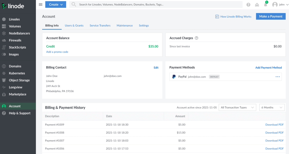
Task: Click the Make a Payment button
Action: (271, 17)
